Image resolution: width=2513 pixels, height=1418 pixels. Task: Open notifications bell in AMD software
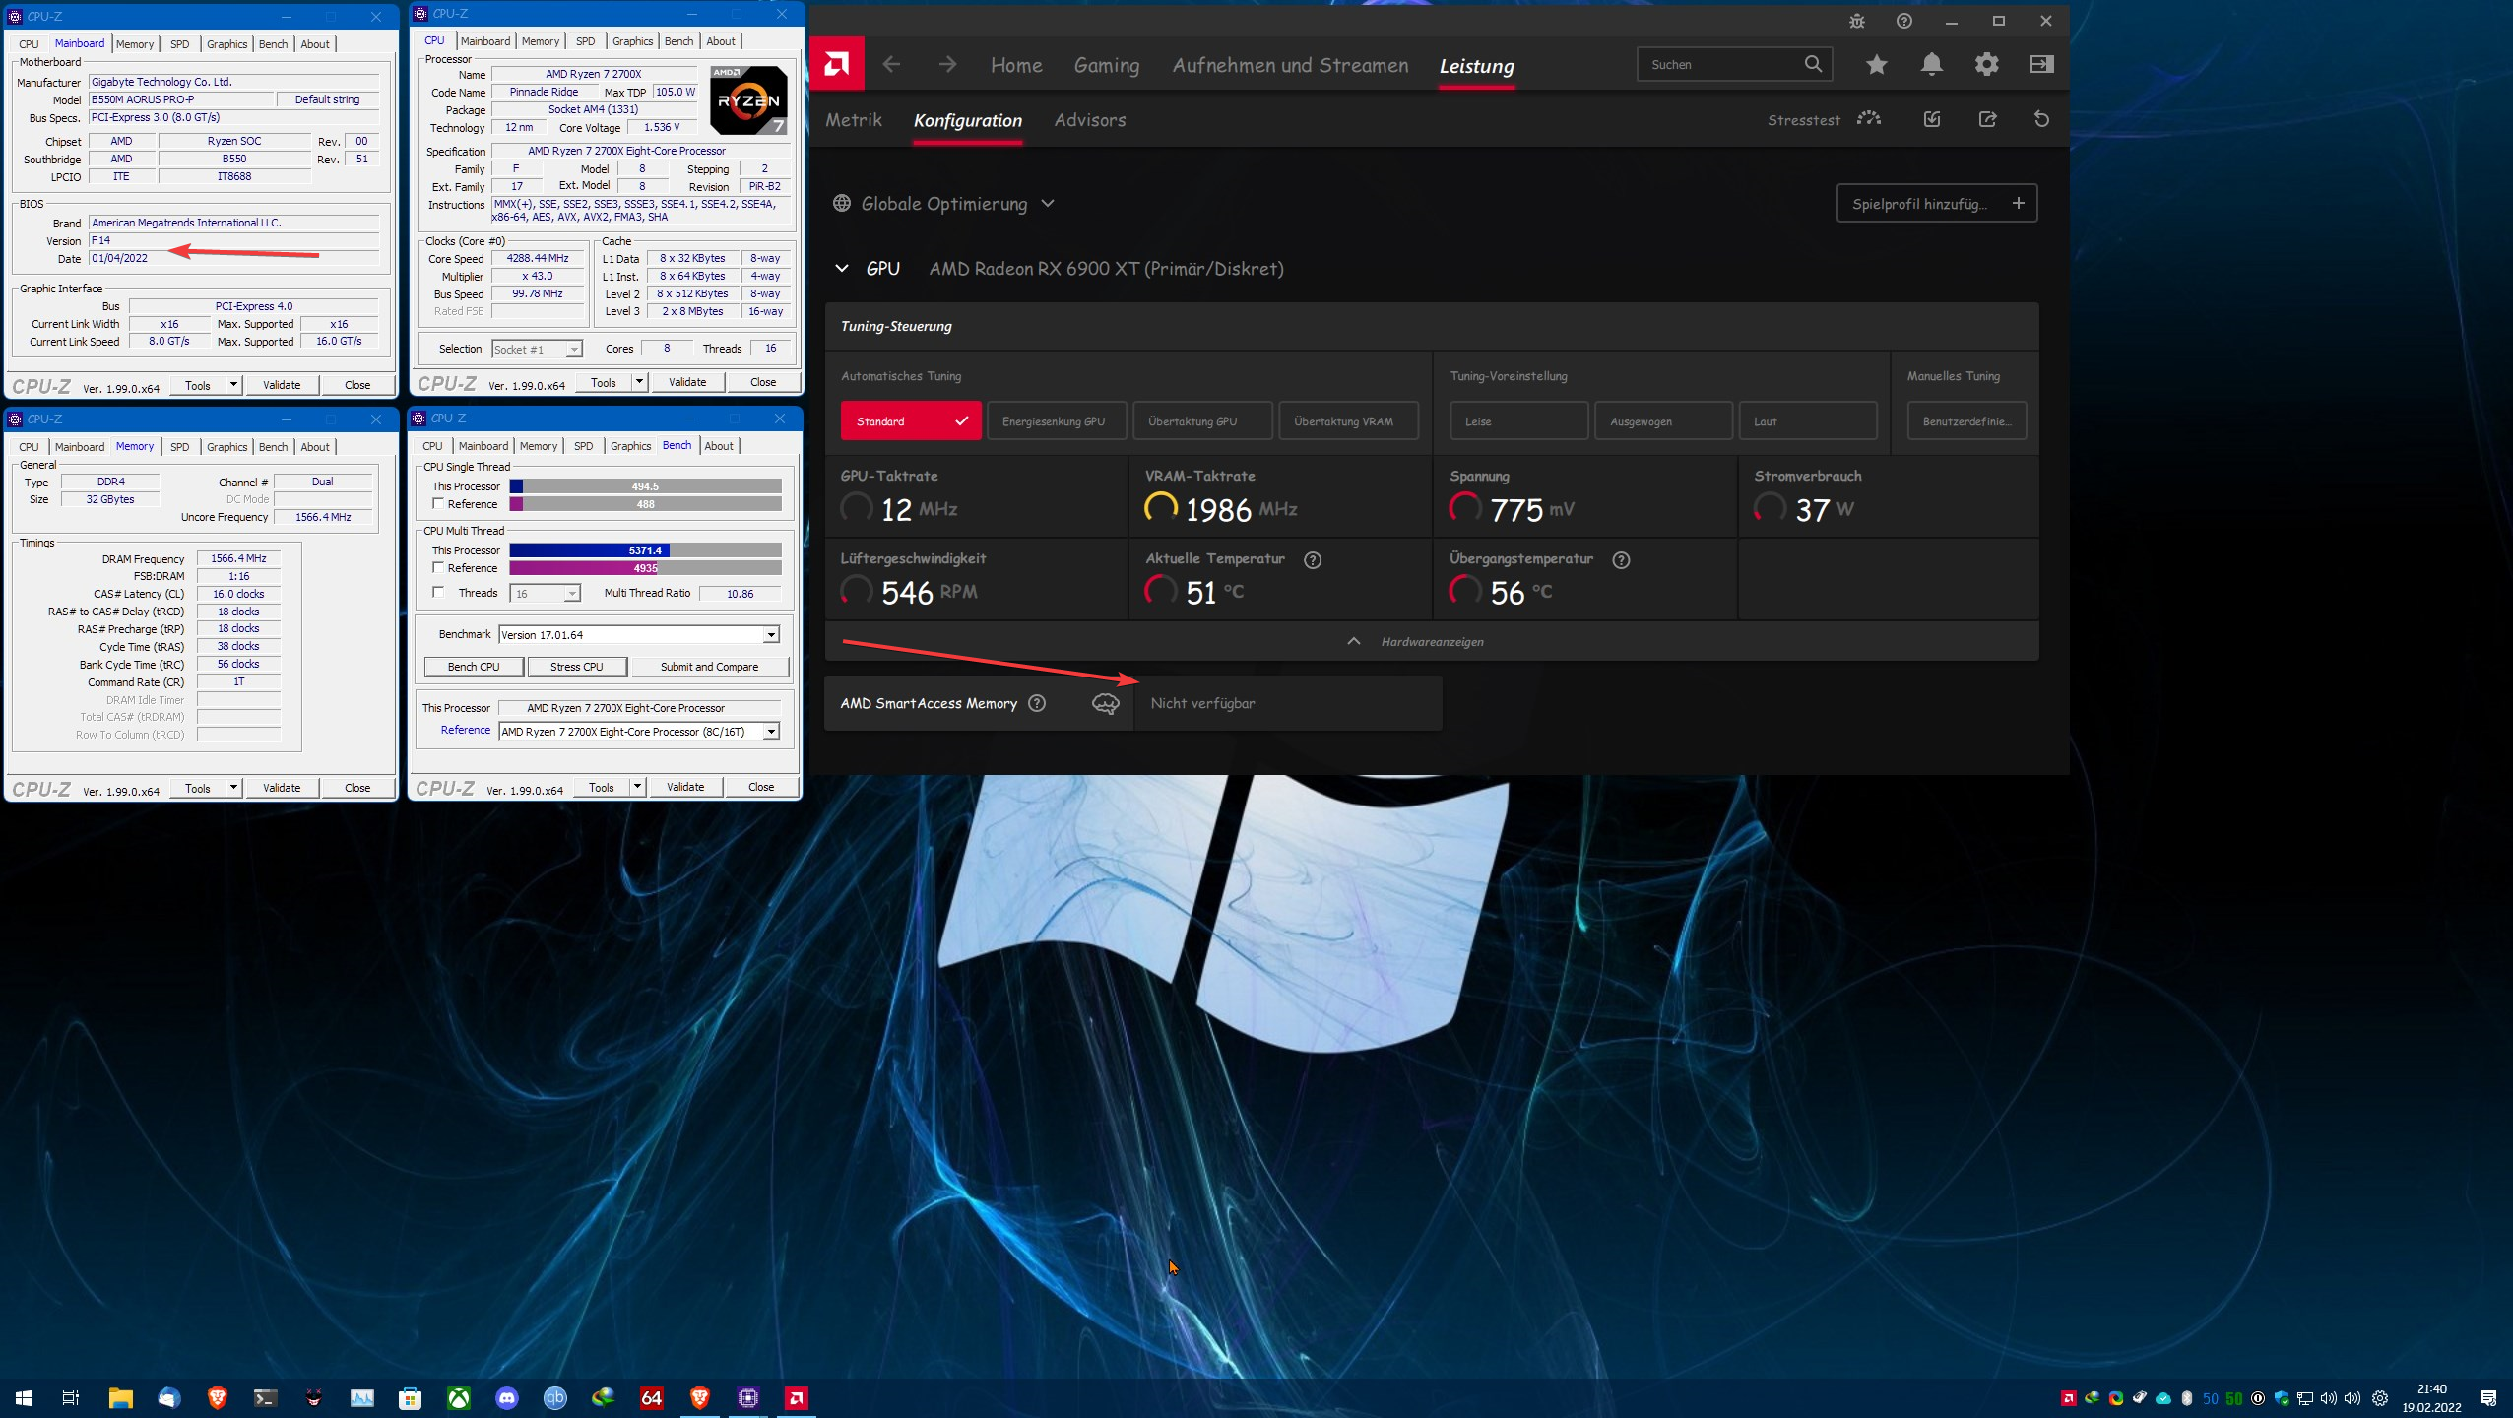coord(1931,65)
